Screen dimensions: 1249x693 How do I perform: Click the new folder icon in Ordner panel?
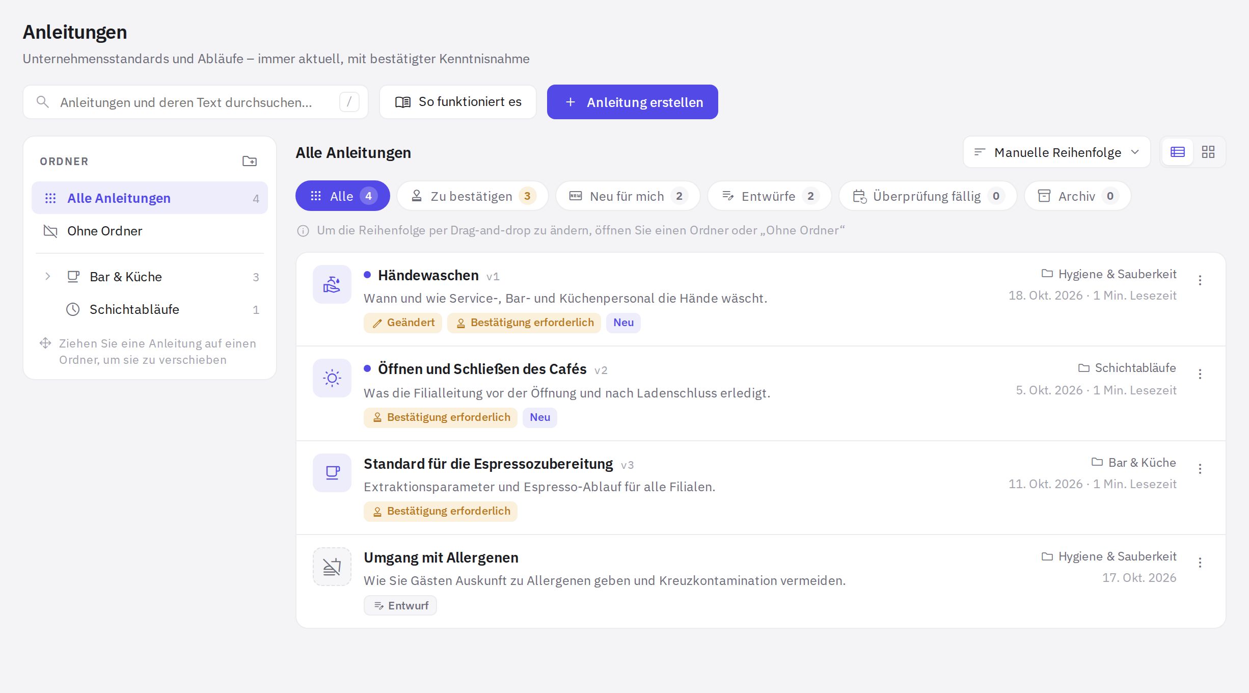(x=249, y=161)
